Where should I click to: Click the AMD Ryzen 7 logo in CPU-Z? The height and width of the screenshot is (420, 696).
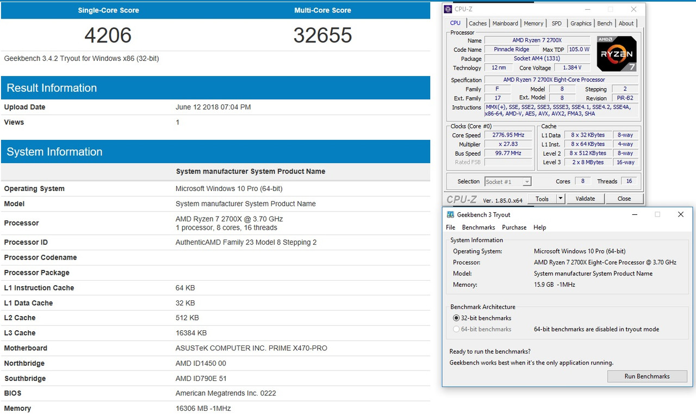pyautogui.click(x=617, y=54)
